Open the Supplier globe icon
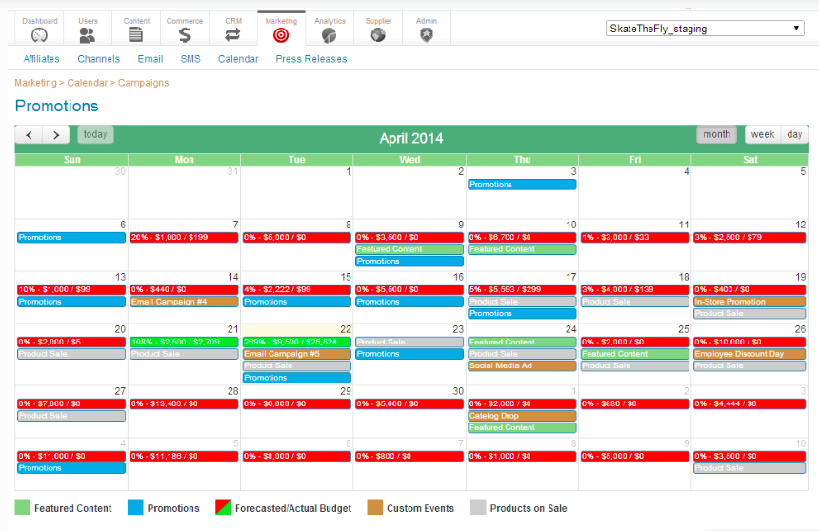The image size is (819, 531). tap(378, 35)
